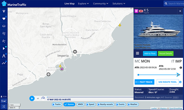
Task: Open the map layers icon
Action: (x=4, y=26)
